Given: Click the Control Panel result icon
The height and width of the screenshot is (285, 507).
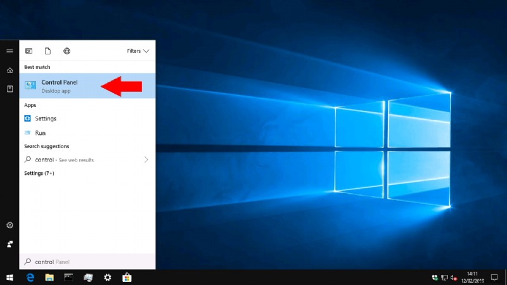Looking at the screenshot, I should 30,85.
